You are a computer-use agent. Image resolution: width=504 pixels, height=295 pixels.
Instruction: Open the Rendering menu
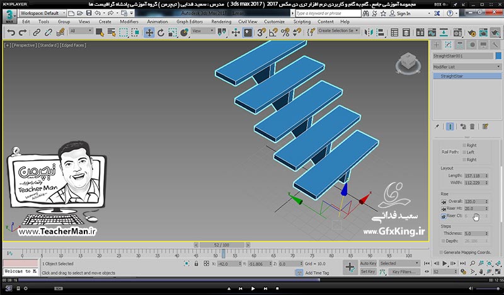point(221,21)
